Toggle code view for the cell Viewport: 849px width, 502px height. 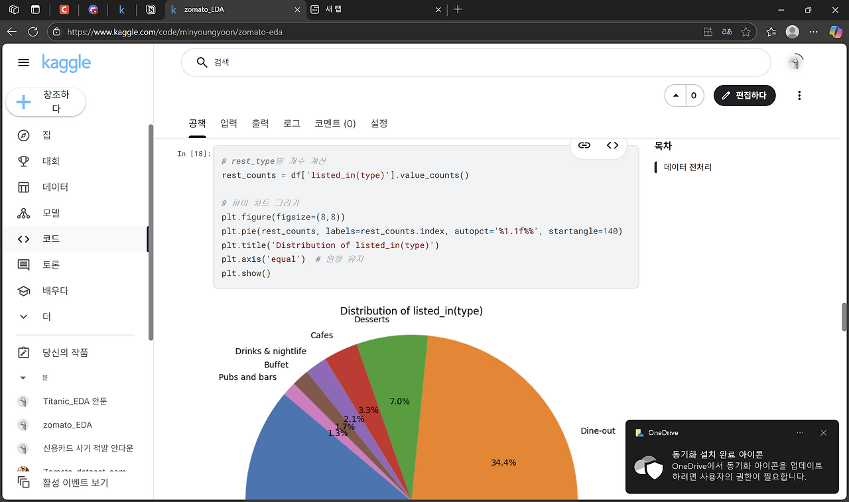tap(612, 145)
